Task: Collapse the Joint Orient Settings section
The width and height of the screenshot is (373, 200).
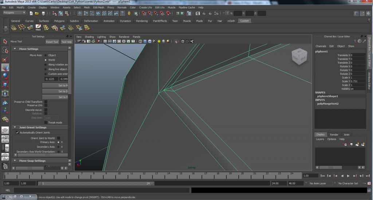Action: point(15,128)
